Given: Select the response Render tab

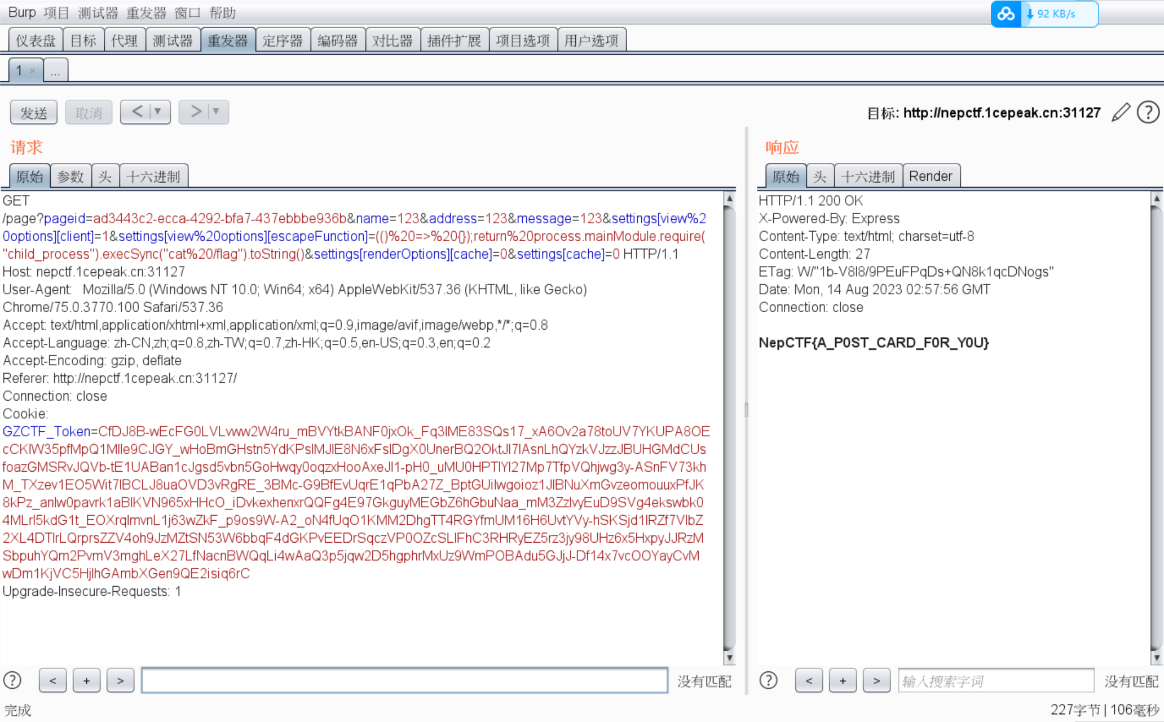Looking at the screenshot, I should point(931,176).
